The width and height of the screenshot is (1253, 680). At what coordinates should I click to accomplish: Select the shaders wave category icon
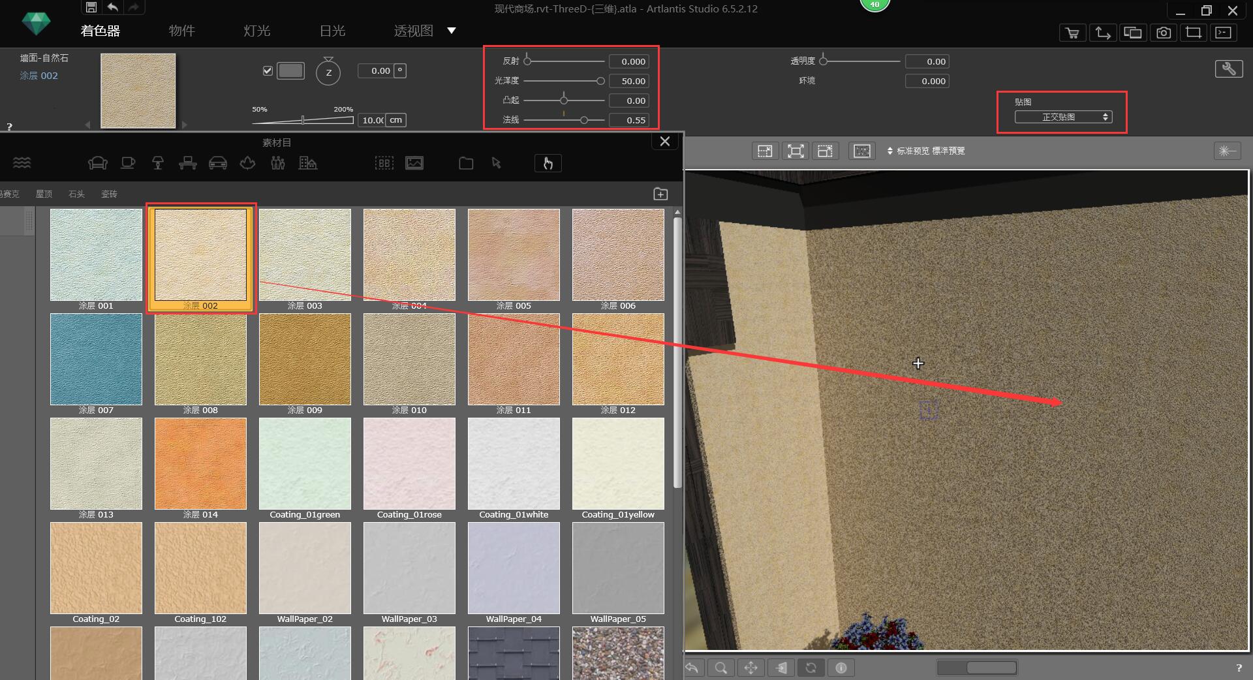tap(22, 162)
